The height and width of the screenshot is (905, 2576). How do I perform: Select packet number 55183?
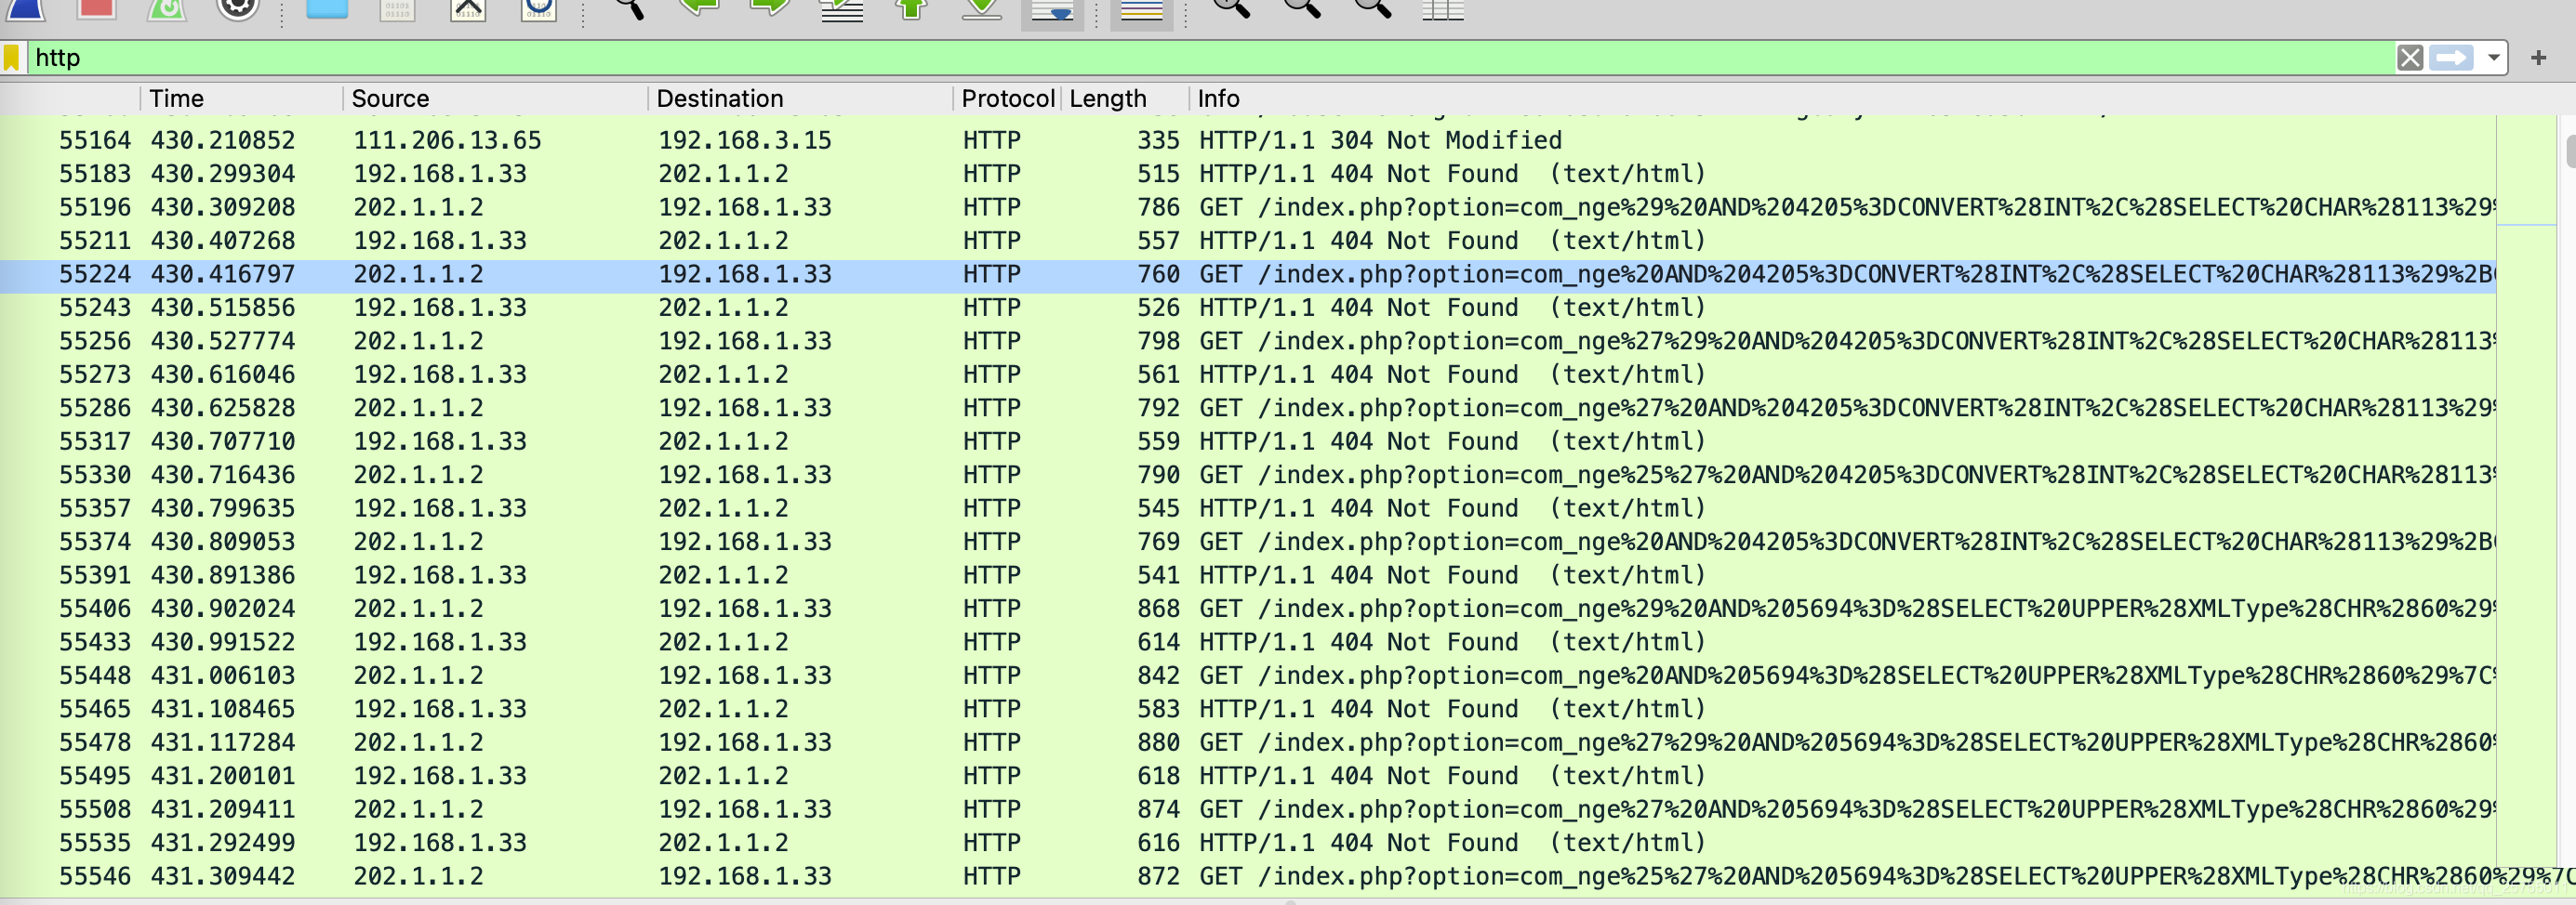tap(1248, 174)
